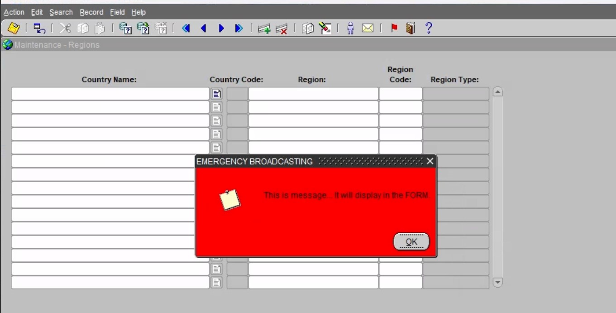Click the Exit door icon in the toolbar

click(410, 29)
